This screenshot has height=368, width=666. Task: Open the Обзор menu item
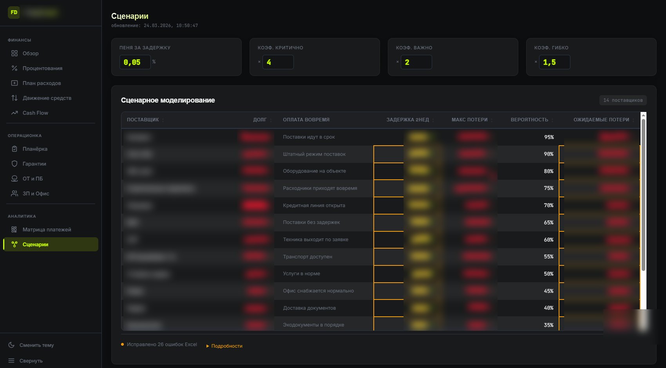(51, 53)
